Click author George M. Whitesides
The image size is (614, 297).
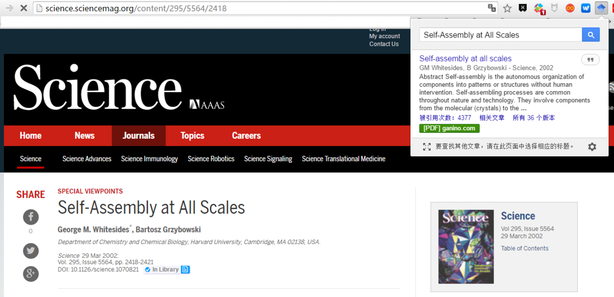(x=94, y=230)
